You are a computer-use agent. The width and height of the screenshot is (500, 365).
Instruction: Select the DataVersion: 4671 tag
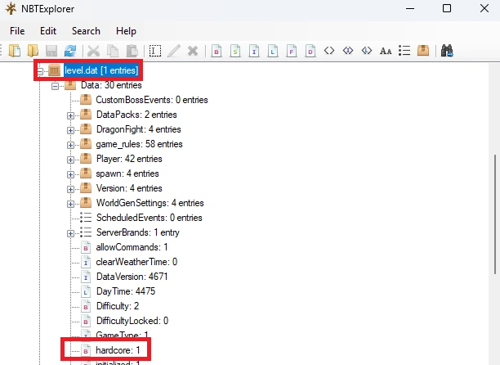[132, 277]
